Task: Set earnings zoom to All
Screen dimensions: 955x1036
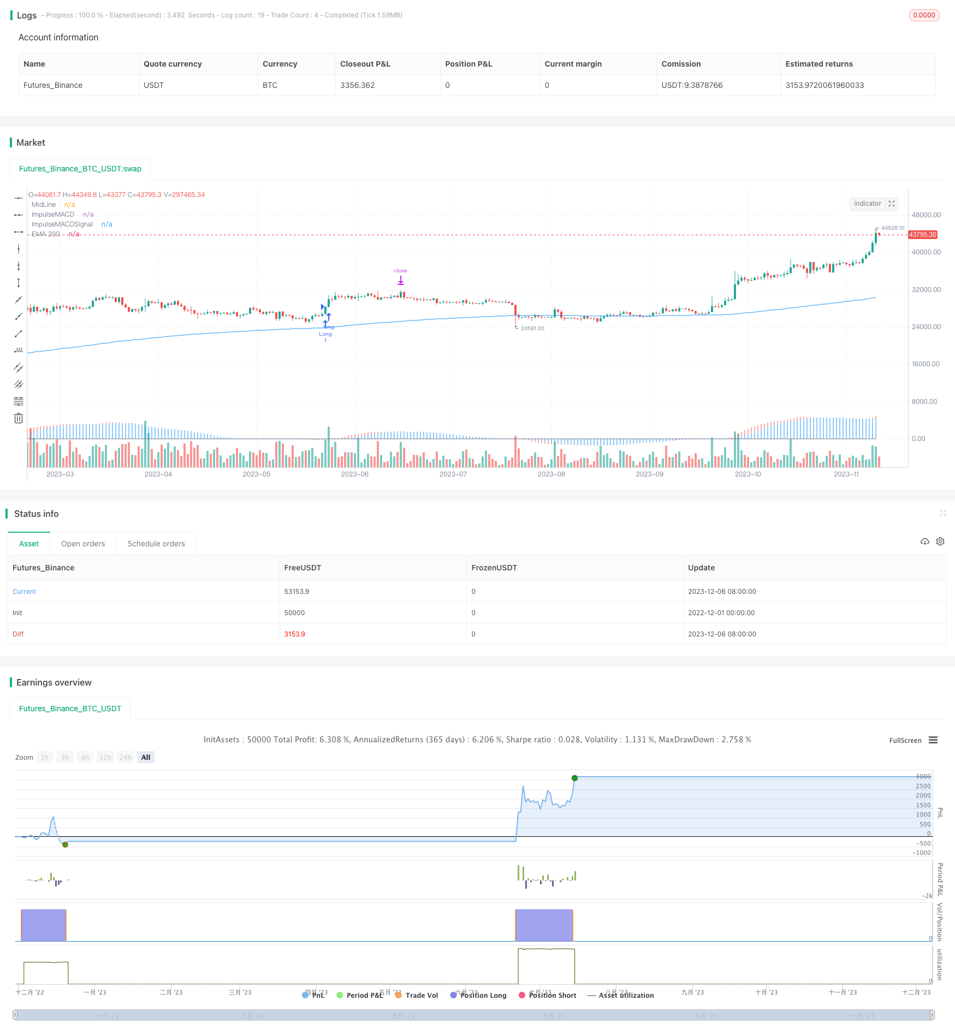Action: pyautogui.click(x=146, y=757)
